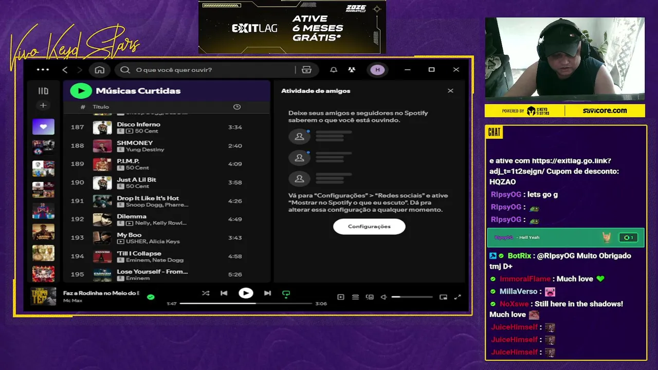Screen dimensions: 658x370
Task: Open artist link Eminem, Nate Dogg
Action: (155, 260)
